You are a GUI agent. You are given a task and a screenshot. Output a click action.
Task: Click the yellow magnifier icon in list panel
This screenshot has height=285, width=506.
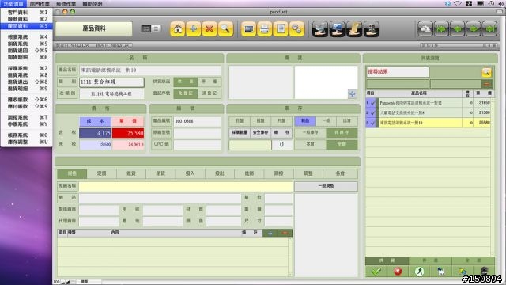tap(486, 72)
